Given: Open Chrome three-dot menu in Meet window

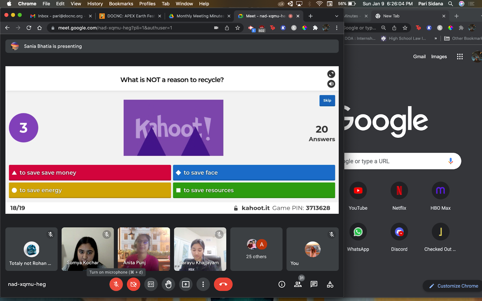Looking at the screenshot, I should coord(337,28).
